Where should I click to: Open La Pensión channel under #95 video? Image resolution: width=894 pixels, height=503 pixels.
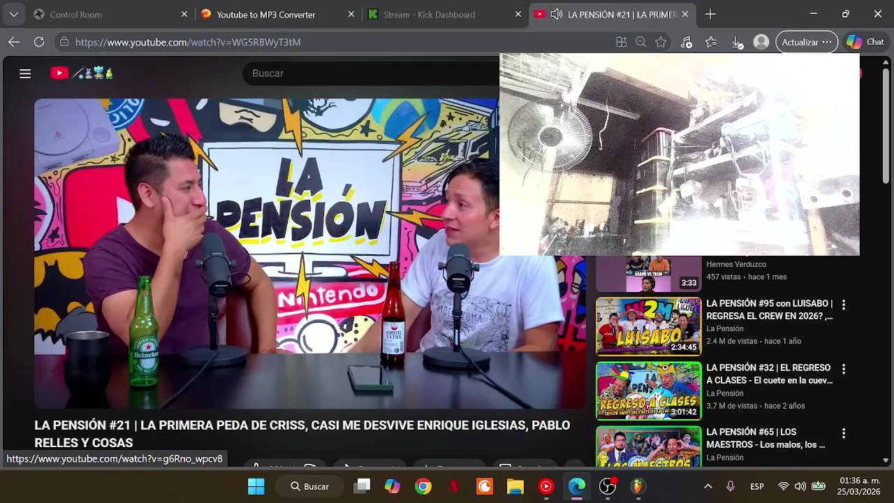pyautogui.click(x=724, y=328)
